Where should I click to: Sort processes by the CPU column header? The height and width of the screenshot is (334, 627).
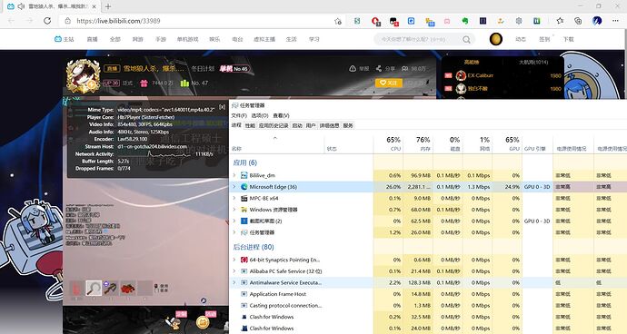point(388,143)
